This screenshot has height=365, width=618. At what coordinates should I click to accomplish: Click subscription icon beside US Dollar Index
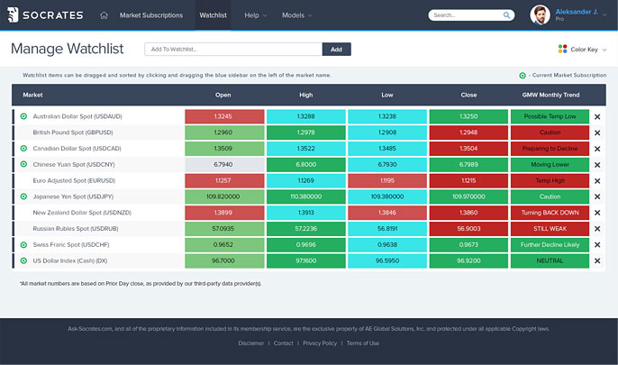pos(23,260)
